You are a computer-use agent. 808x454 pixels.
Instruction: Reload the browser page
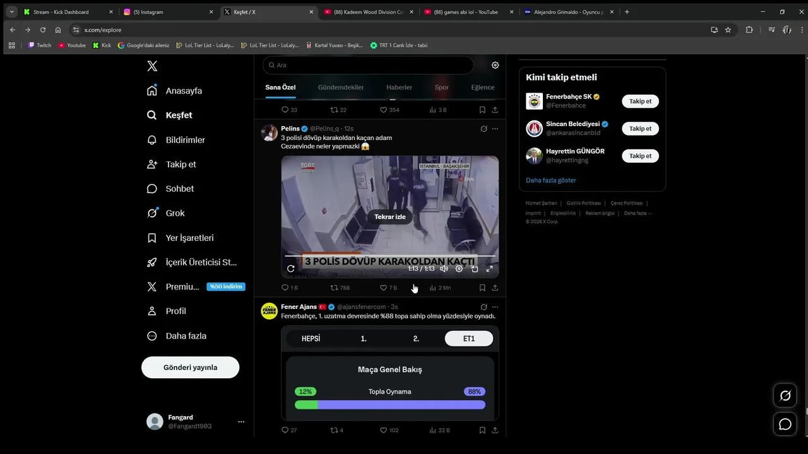click(43, 30)
